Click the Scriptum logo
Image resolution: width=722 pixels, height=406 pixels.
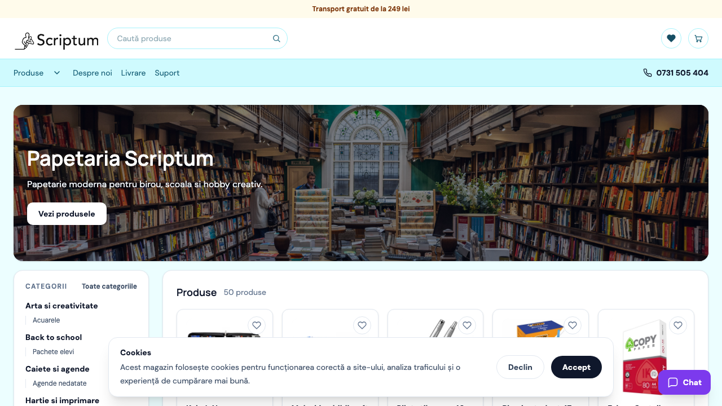coord(56,41)
